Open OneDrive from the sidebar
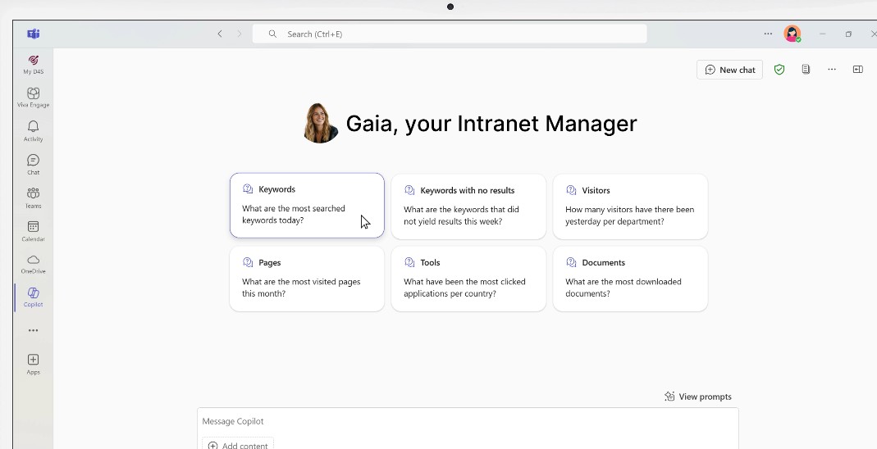Viewport: 877px width, 449px height. 33,264
